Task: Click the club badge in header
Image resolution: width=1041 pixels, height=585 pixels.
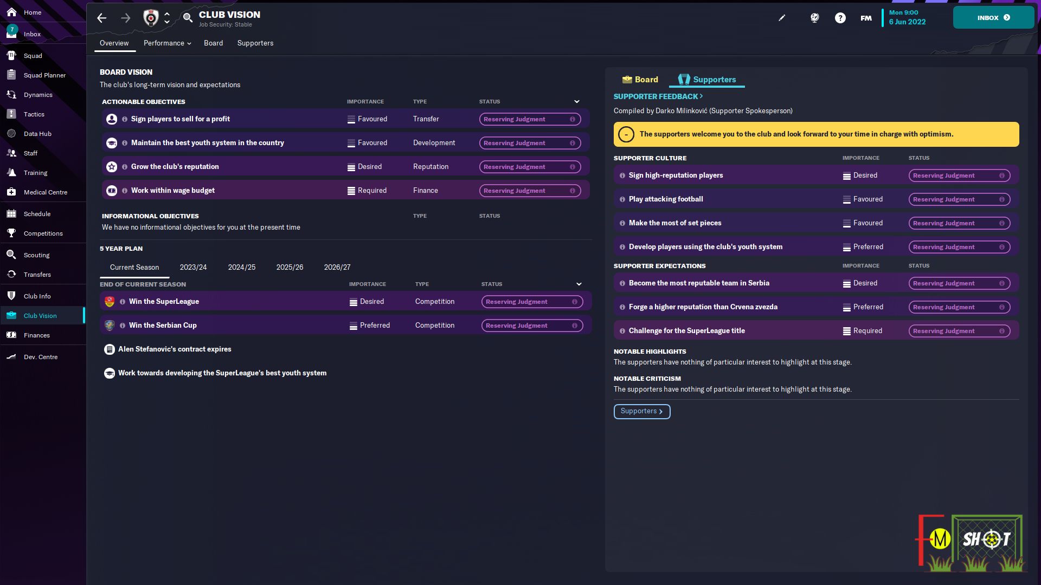Action: (x=151, y=18)
